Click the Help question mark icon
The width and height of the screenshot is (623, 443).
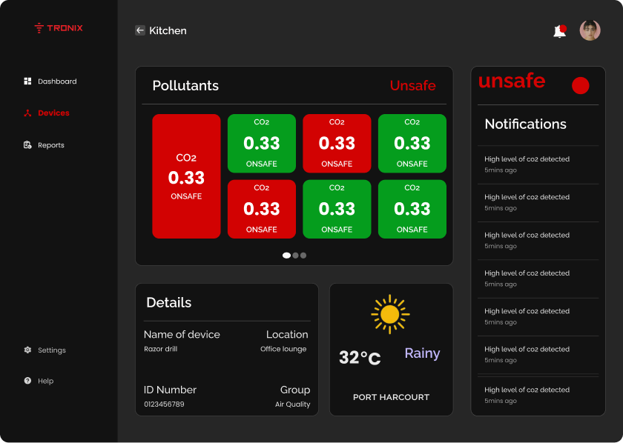(x=27, y=381)
